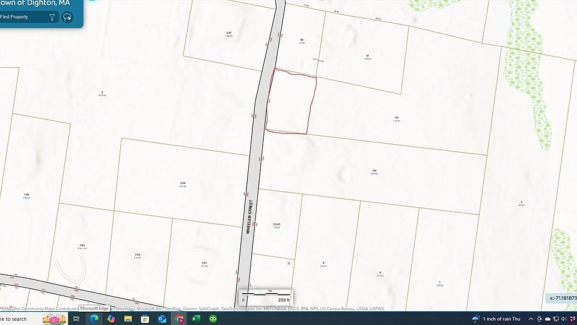
Task: Select parcel 3-01 on the map
Action: point(204,263)
